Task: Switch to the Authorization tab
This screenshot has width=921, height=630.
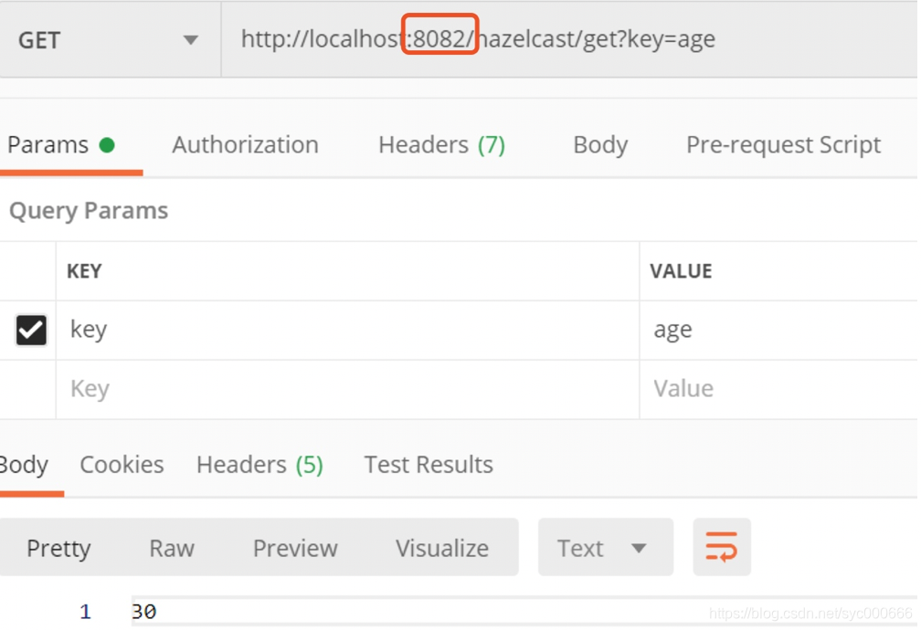Action: [244, 144]
